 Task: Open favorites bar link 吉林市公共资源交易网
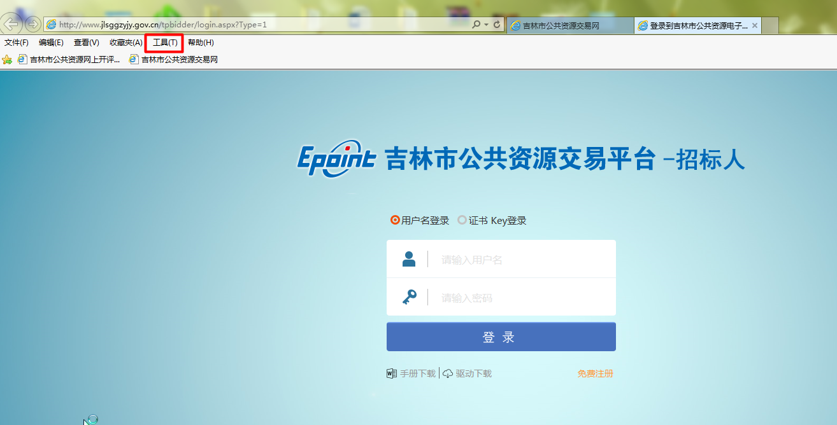(x=174, y=60)
